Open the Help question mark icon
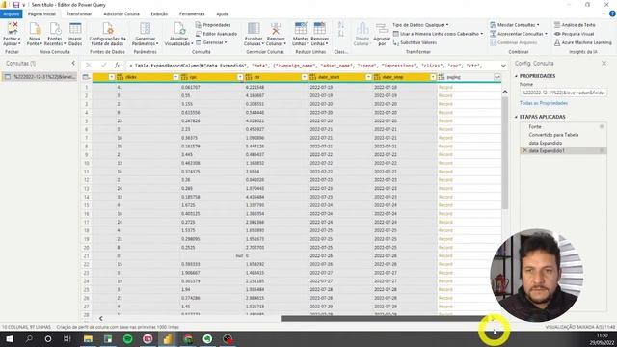The width and height of the screenshot is (617, 347). tap(612, 13)
